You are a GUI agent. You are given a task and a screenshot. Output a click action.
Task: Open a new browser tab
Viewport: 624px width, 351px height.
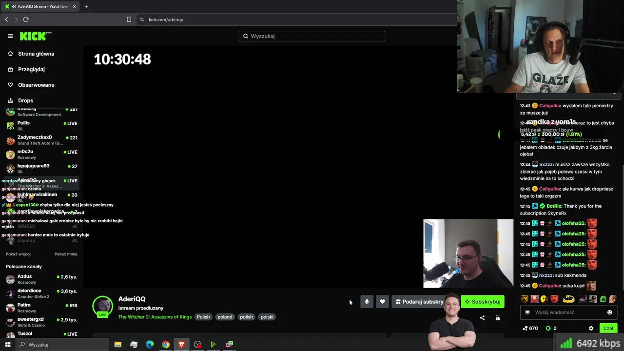coord(86,6)
